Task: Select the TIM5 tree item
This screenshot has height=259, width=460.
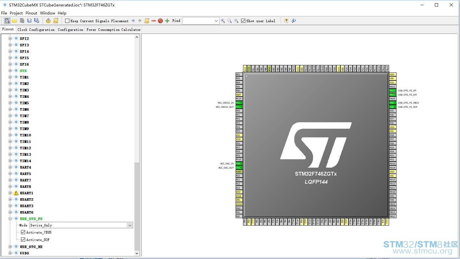Action: pos(24,103)
